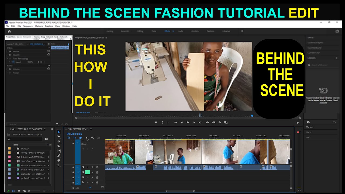
Task: Toggle lock on track A1
Action: [73, 167]
